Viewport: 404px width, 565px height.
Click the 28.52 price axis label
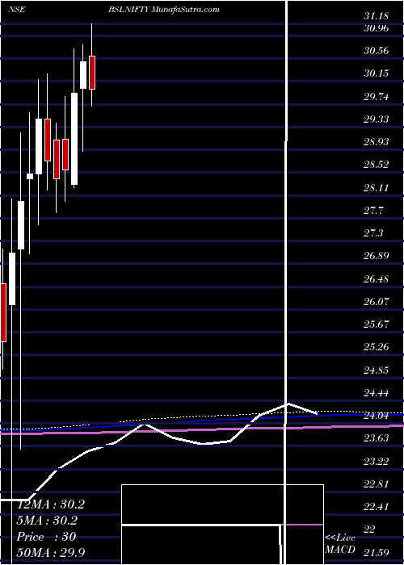(377, 165)
